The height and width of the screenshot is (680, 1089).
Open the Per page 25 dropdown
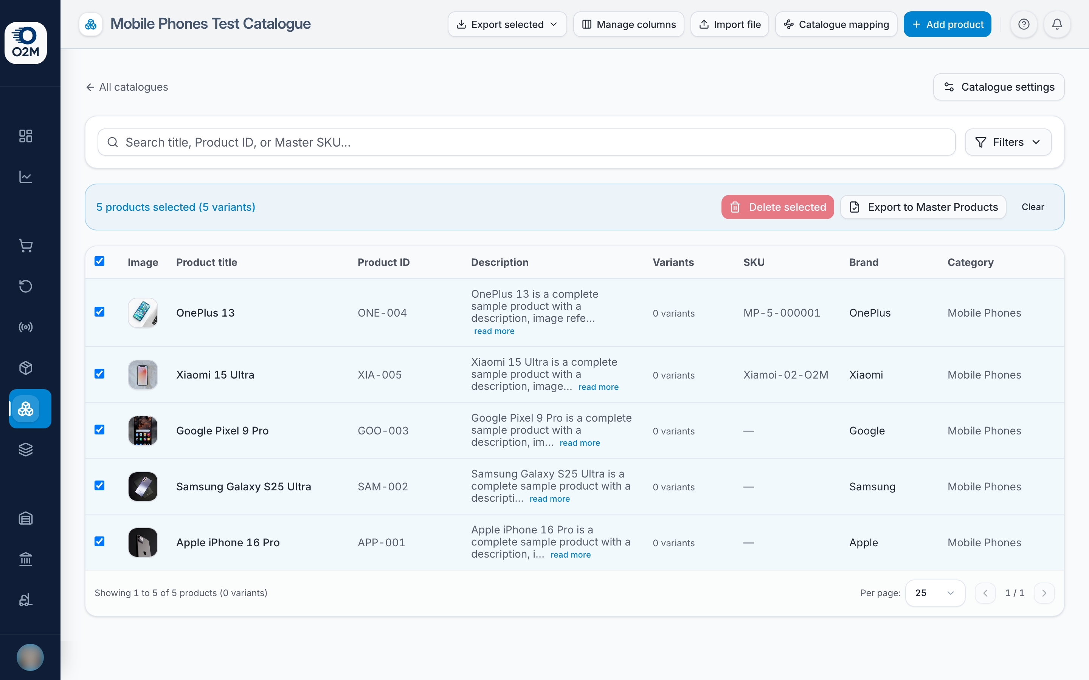point(935,593)
